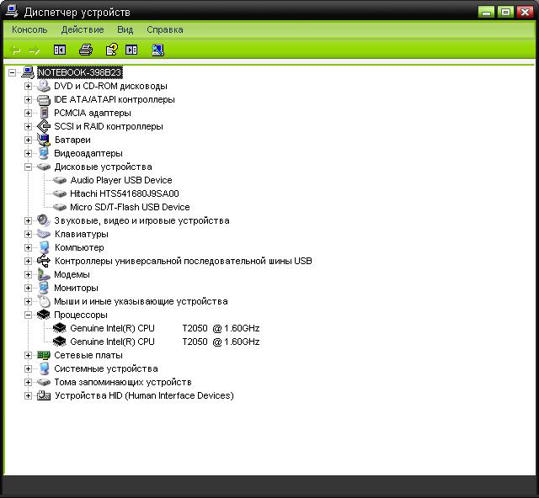This screenshot has width=539, height=498.
Task: Expand IDE ATA/ATAPI контроллеры
Action: pyautogui.click(x=28, y=99)
